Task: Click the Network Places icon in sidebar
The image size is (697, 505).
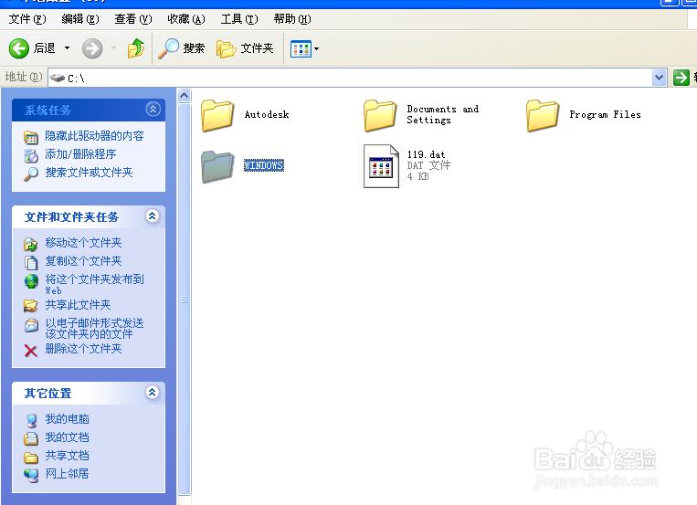Action: click(31, 475)
